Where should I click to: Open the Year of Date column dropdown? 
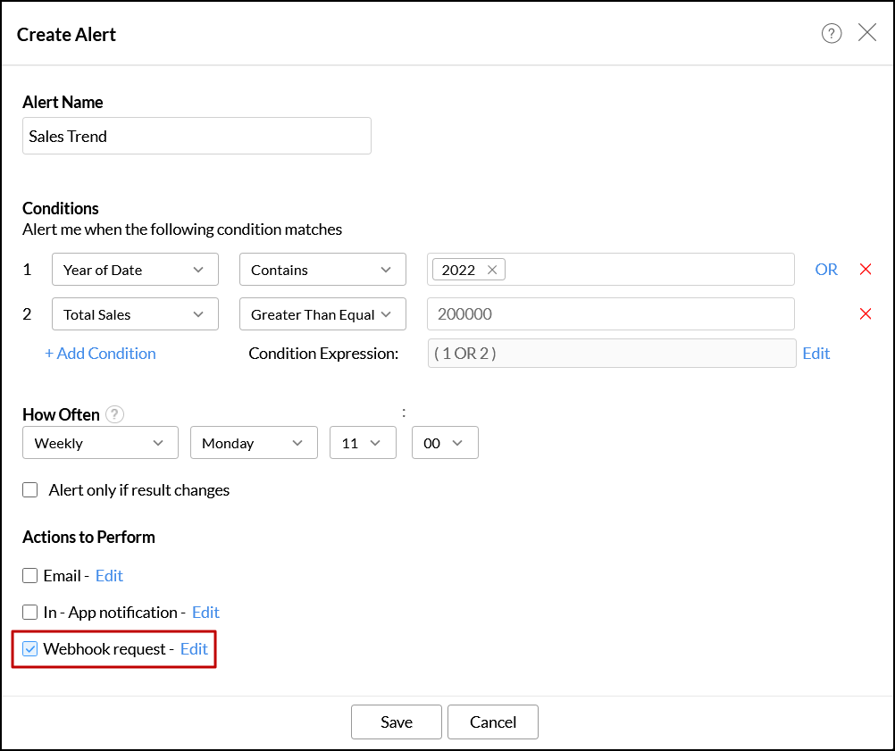(135, 270)
